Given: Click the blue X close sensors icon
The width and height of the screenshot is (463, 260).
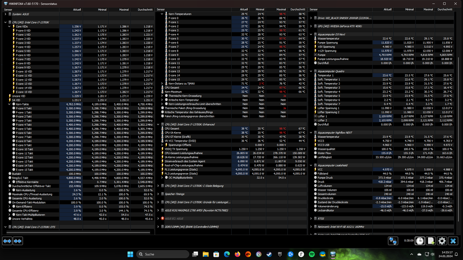Looking at the screenshot, I should coord(453,241).
